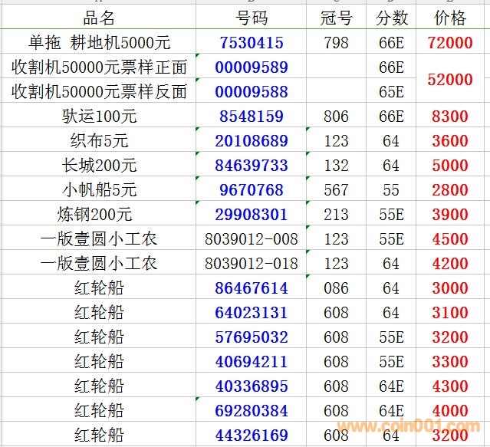Screen dimensions: 490x447
Task: Select the 号码 header cell
Action: point(252,18)
